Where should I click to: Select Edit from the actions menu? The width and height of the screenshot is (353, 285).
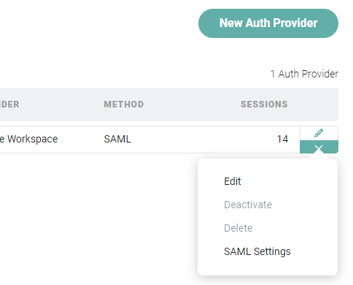233,181
